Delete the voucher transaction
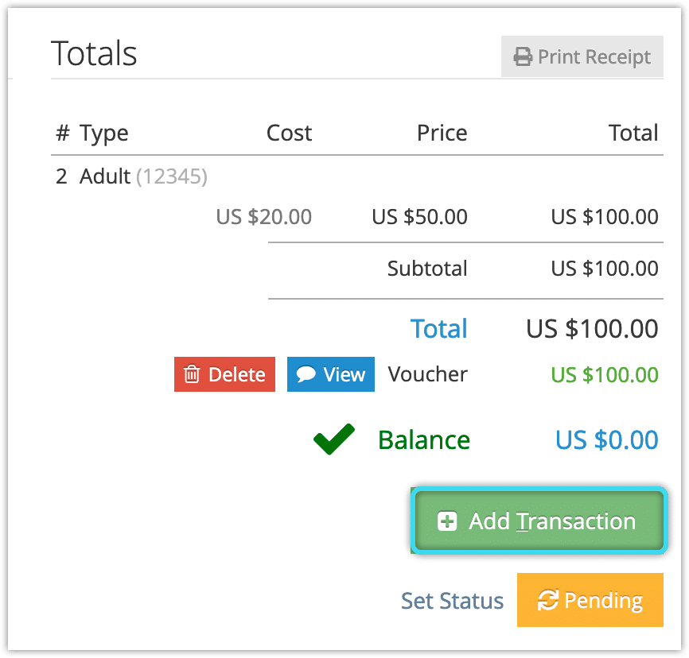The height and width of the screenshot is (658, 689). pyautogui.click(x=224, y=374)
